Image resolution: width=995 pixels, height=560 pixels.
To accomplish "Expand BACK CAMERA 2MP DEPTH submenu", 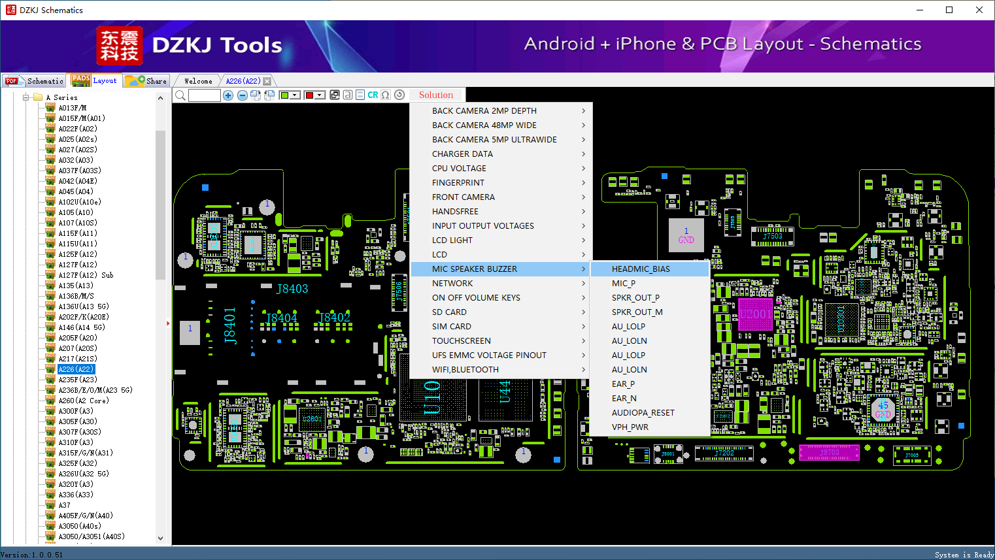I will [x=501, y=110].
